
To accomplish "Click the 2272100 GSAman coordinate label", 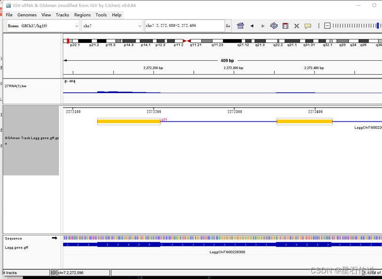I will (x=73, y=112).
